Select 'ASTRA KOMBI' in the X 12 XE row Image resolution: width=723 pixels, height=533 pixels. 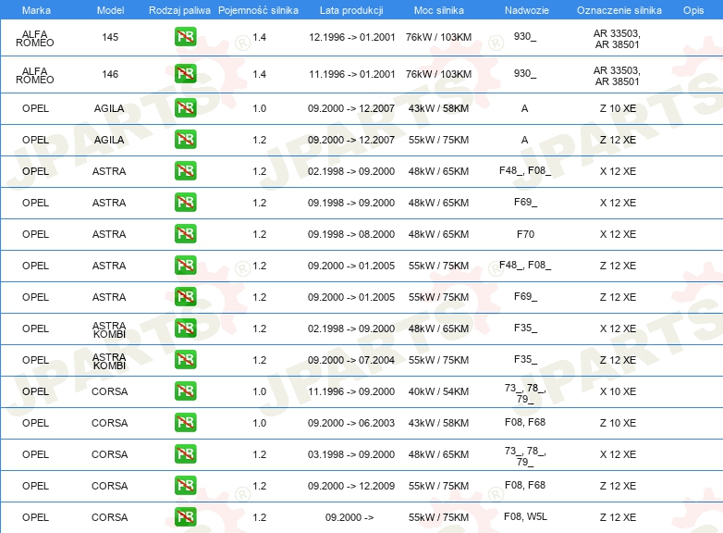click(109, 329)
